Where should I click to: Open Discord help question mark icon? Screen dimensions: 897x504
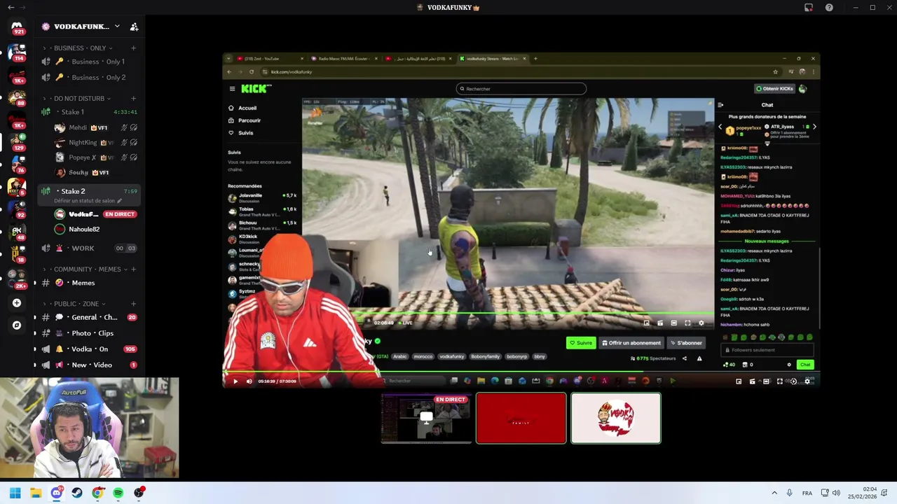[829, 8]
